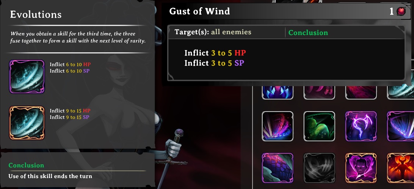
Task: Pick the purple dragon scale skill icon
Action: point(278,168)
